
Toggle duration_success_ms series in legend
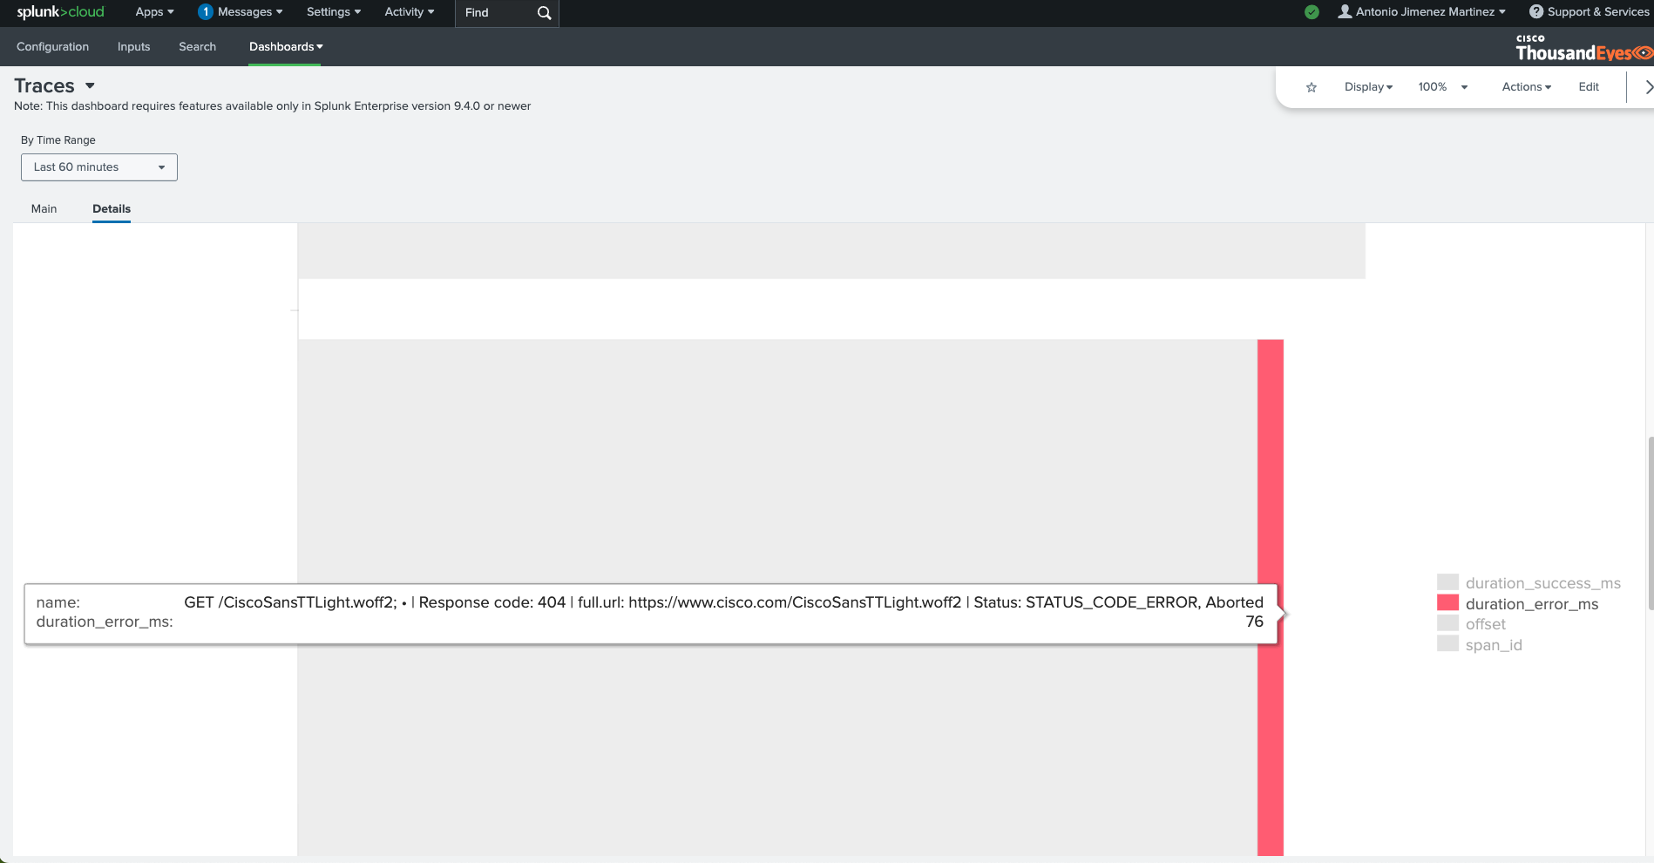[1542, 583]
